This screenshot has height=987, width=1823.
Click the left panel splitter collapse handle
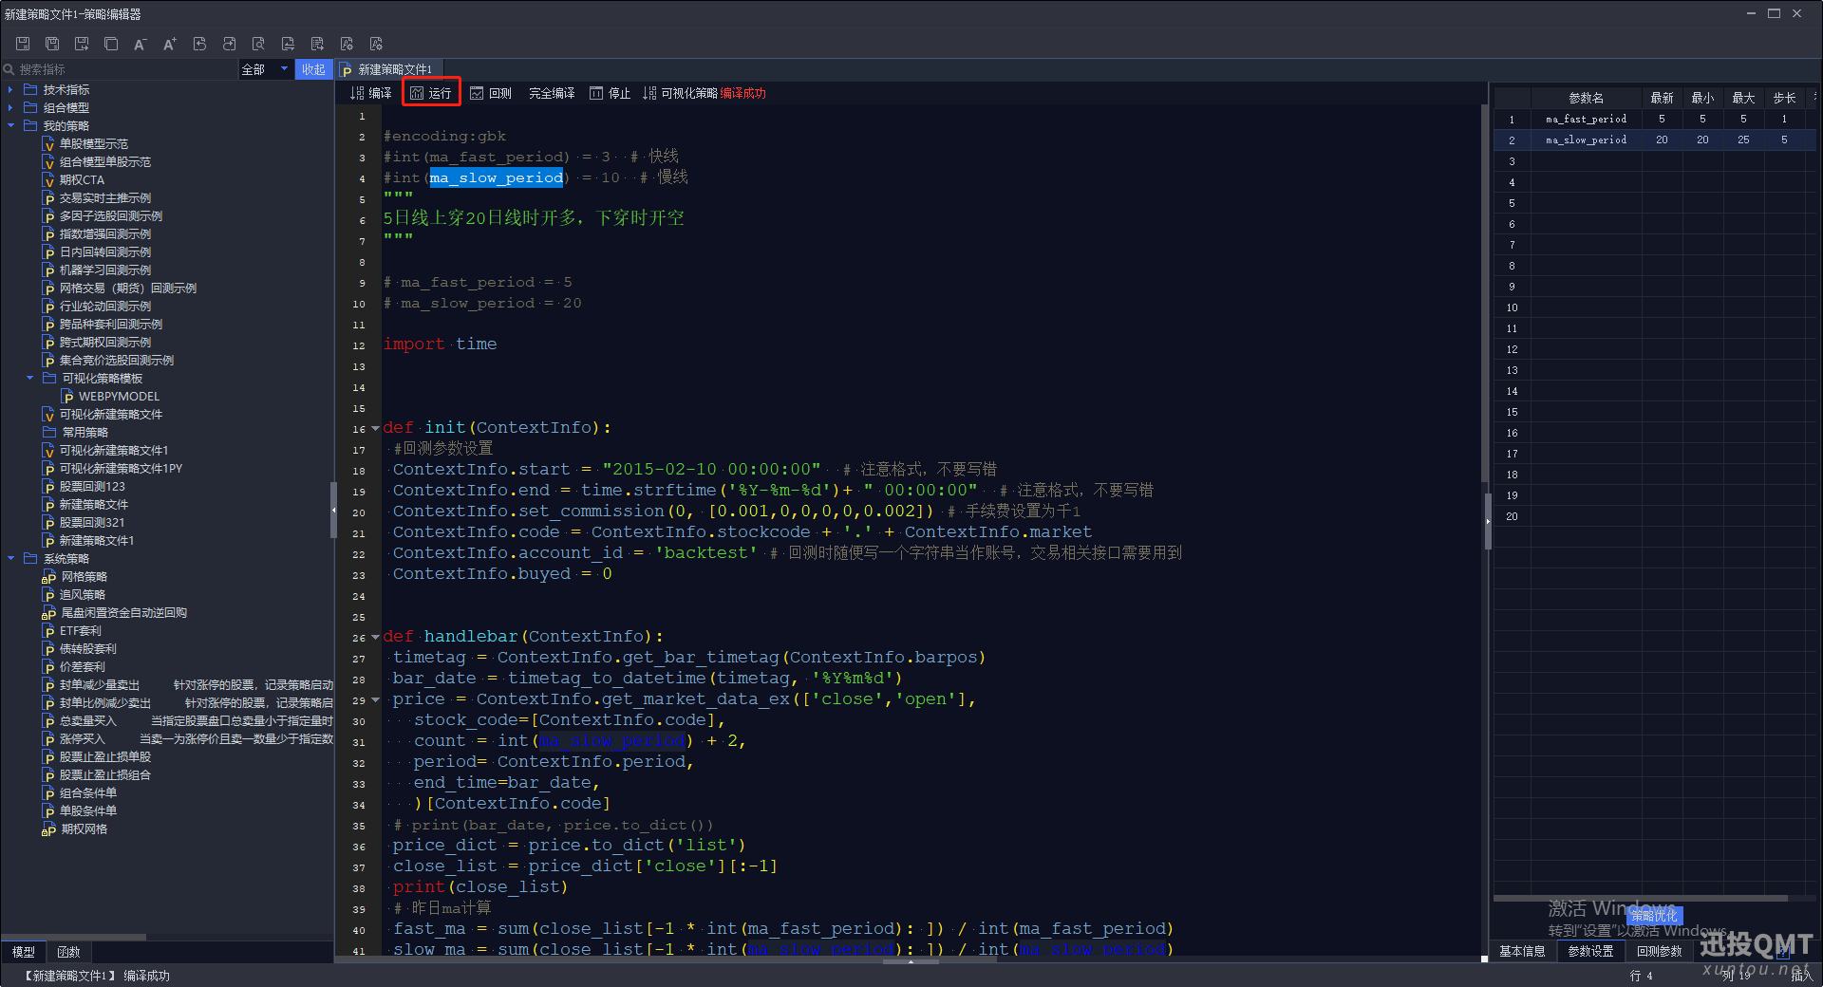point(333,511)
